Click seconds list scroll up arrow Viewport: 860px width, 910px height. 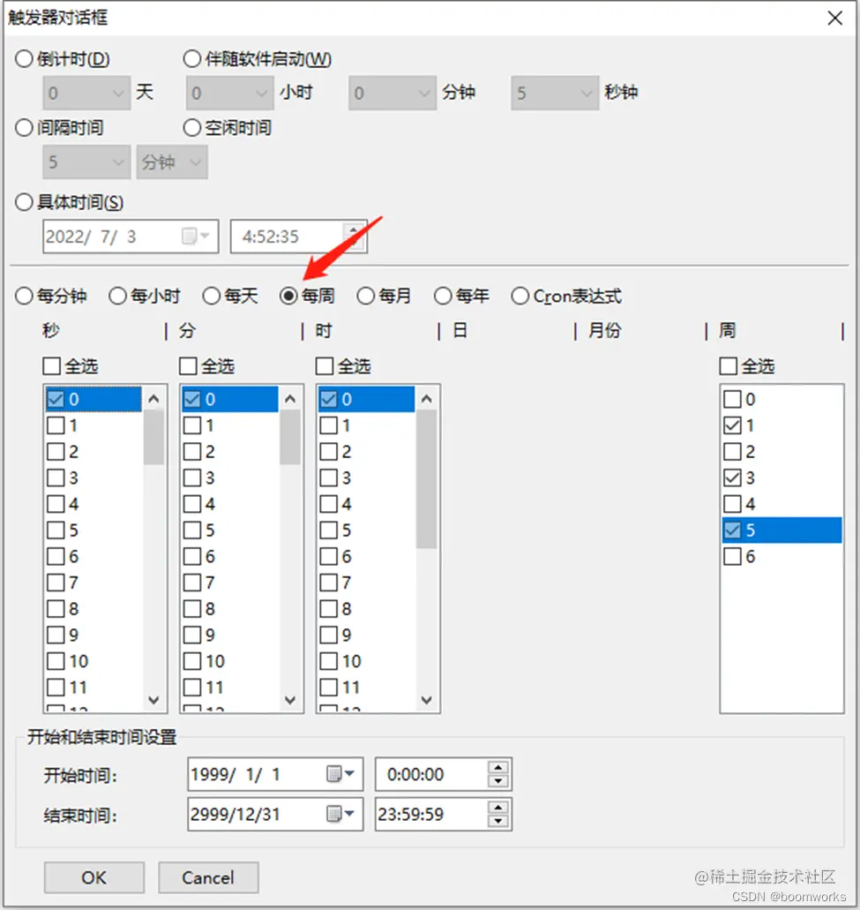coord(153,399)
